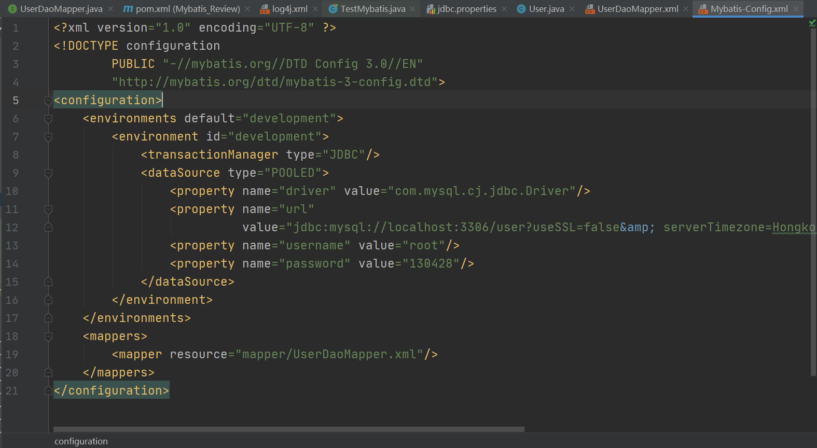Click the transactionManager type "JDBC"

pos(344,155)
